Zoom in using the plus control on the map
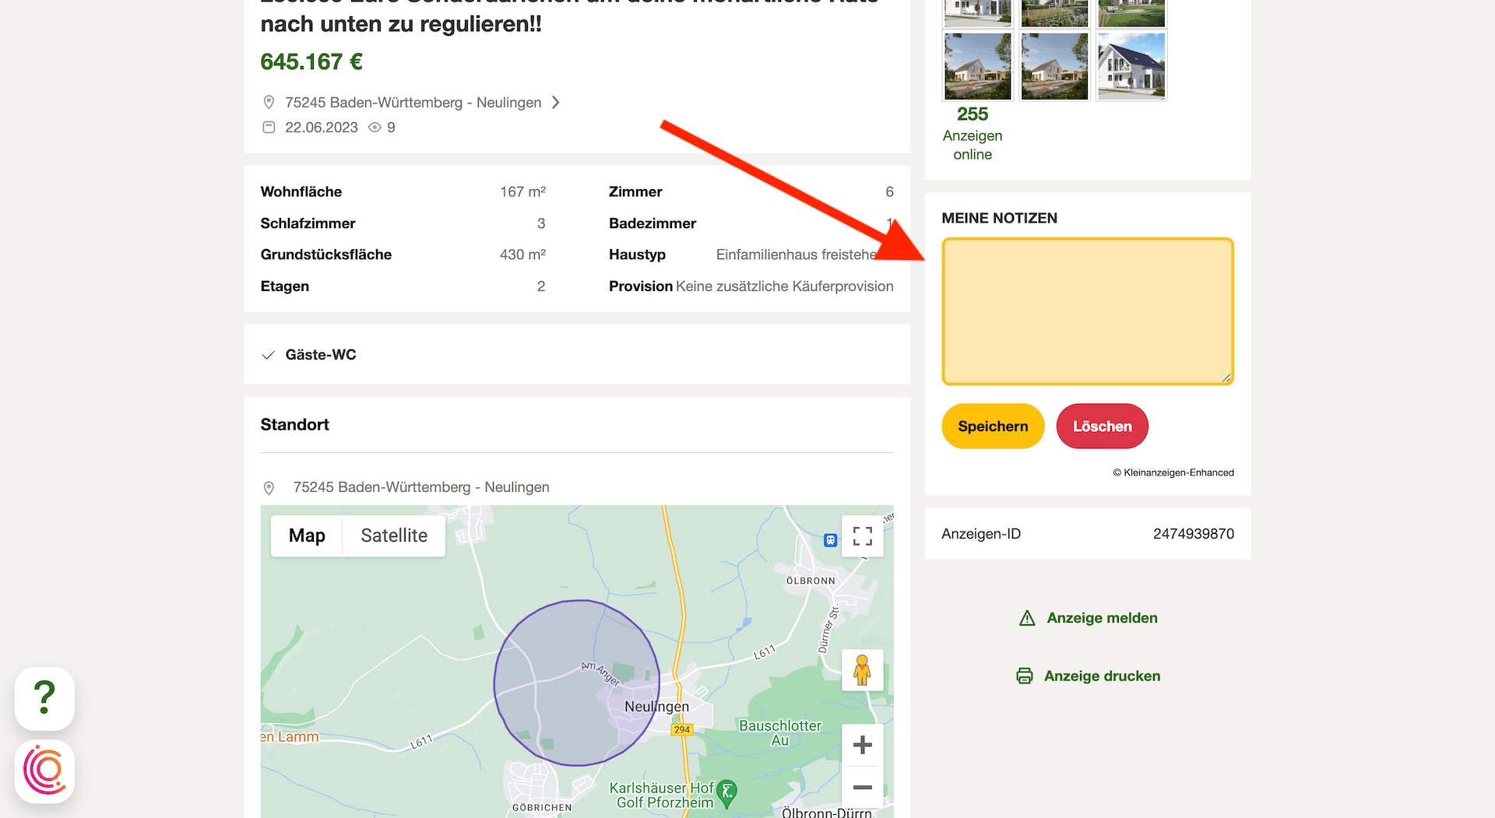The image size is (1495, 818). (x=862, y=745)
